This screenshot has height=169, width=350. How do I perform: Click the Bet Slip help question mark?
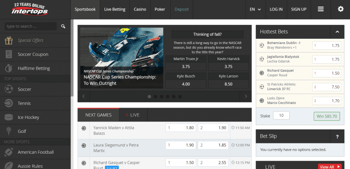pyautogui.click(x=337, y=136)
